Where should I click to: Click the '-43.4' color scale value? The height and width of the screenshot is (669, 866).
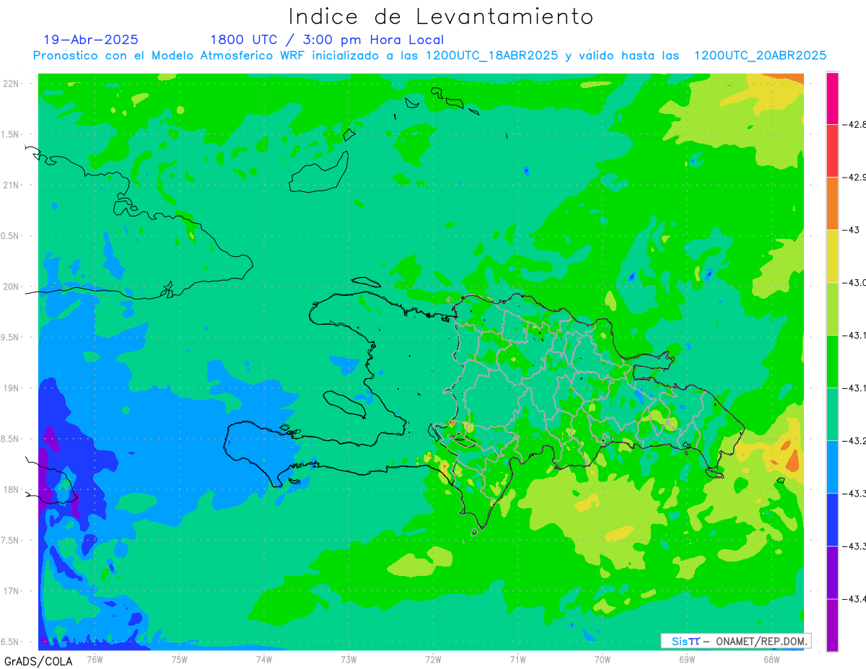[x=854, y=599]
